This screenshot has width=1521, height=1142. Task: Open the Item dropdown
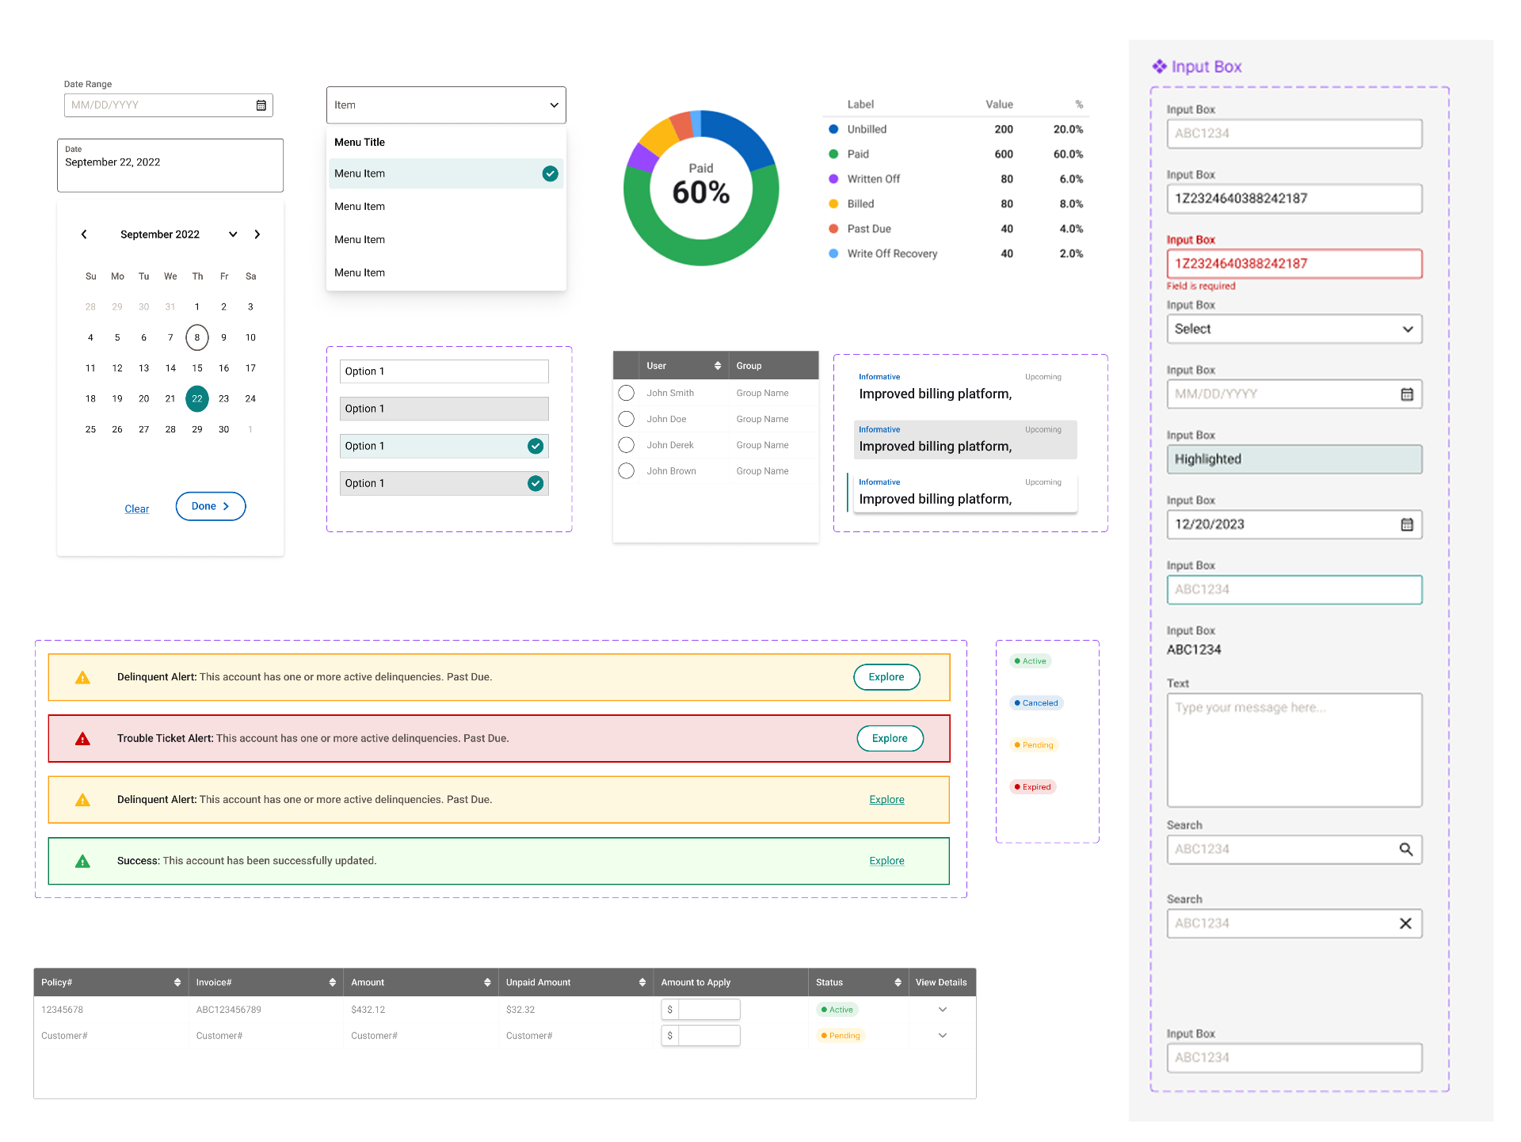coord(446,105)
